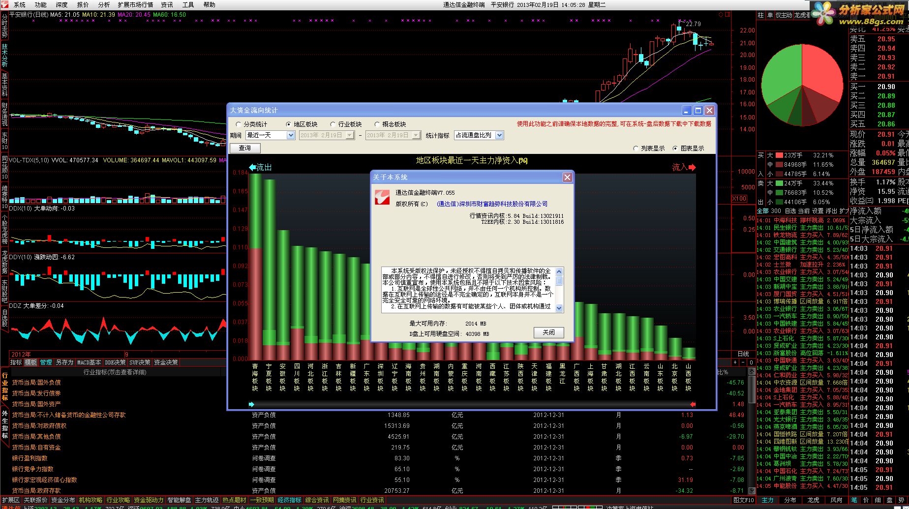Open the 系统 menu
909x509 pixels.
pos(20,4)
